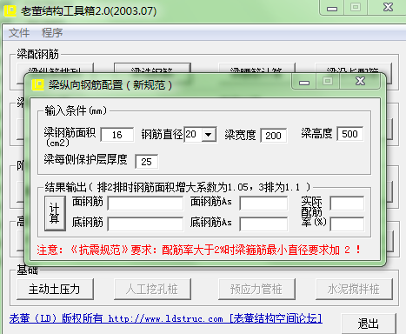Image resolution: width=406 pixels, height=334 pixels.
Task: Select the upper 实际配筋率 field
Action: click(347, 204)
